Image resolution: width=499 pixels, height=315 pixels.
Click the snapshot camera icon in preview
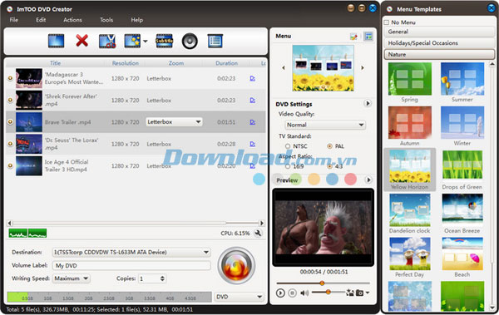[x=359, y=293]
